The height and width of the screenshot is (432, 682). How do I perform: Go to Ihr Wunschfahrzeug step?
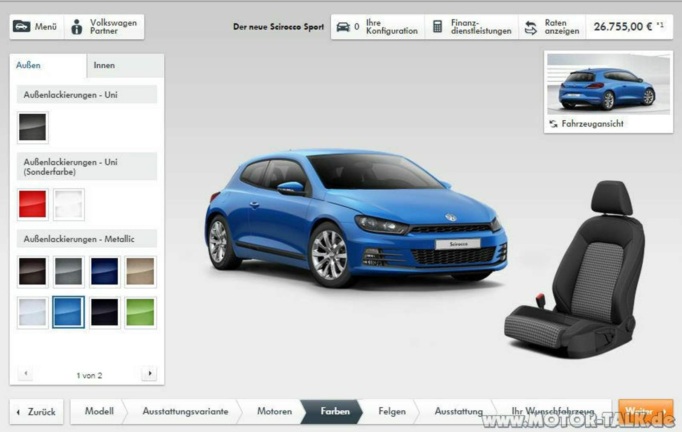[552, 412]
